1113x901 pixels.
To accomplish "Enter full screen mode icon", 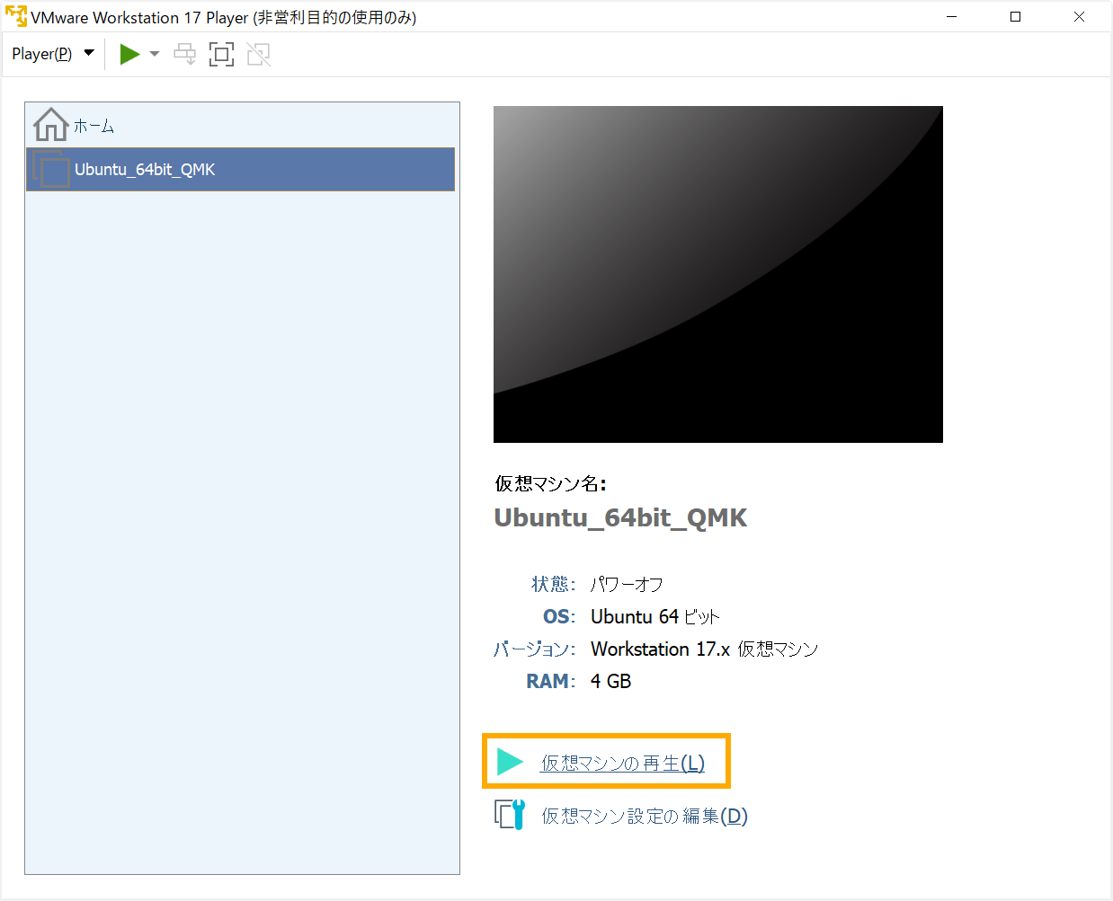I will (221, 54).
